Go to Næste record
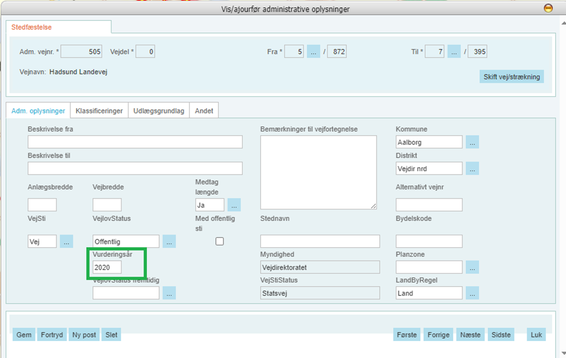This screenshot has width=566, height=358. 470,335
